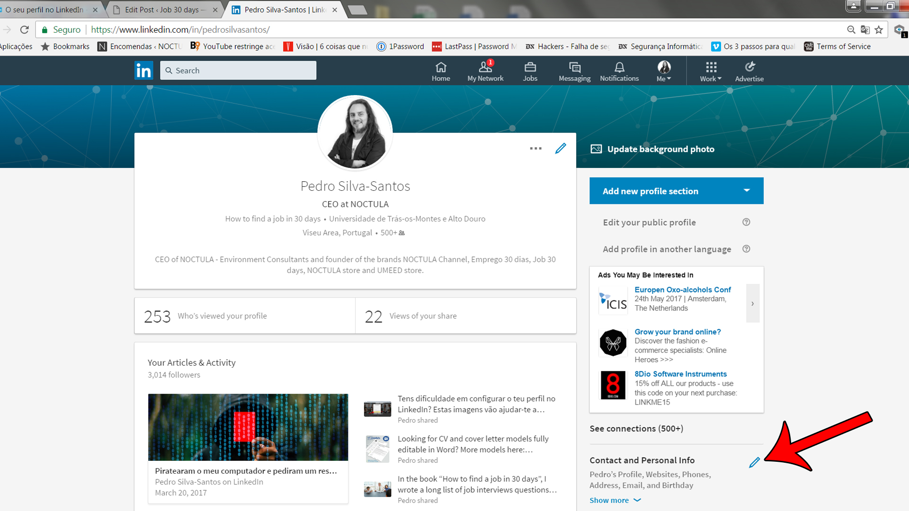Image resolution: width=909 pixels, height=511 pixels.
Task: Edit profile intro pencil icon
Action: click(x=561, y=148)
